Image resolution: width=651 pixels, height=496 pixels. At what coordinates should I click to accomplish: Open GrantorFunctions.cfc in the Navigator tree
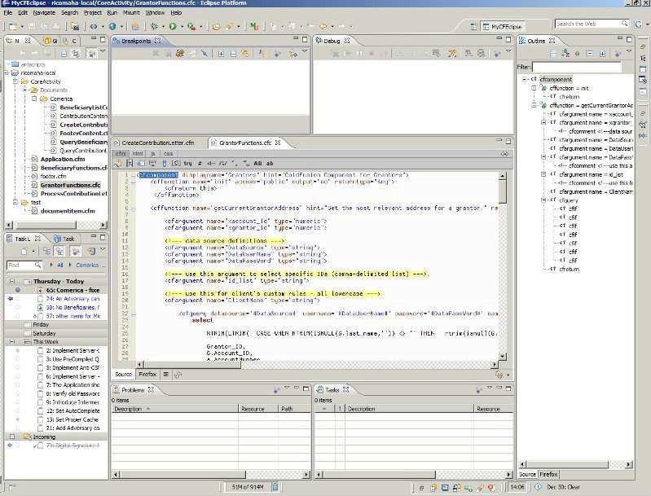pos(70,185)
